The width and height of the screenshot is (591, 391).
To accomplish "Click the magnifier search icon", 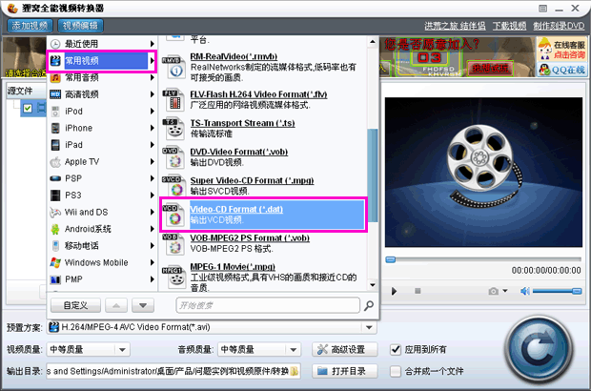I will 369,305.
